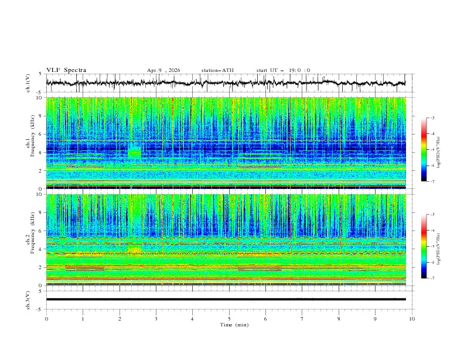
Task: Click time axis tick label '2'
Action: pyautogui.click(x=120, y=319)
